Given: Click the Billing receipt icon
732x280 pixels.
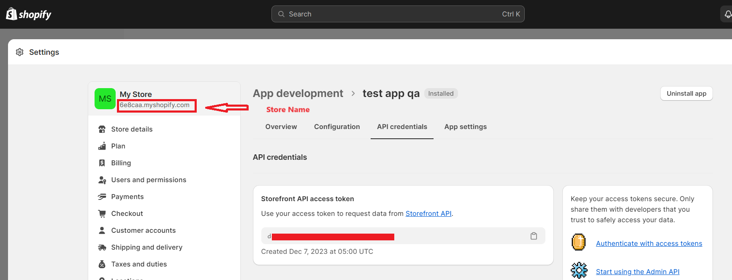Looking at the screenshot, I should click(x=102, y=163).
